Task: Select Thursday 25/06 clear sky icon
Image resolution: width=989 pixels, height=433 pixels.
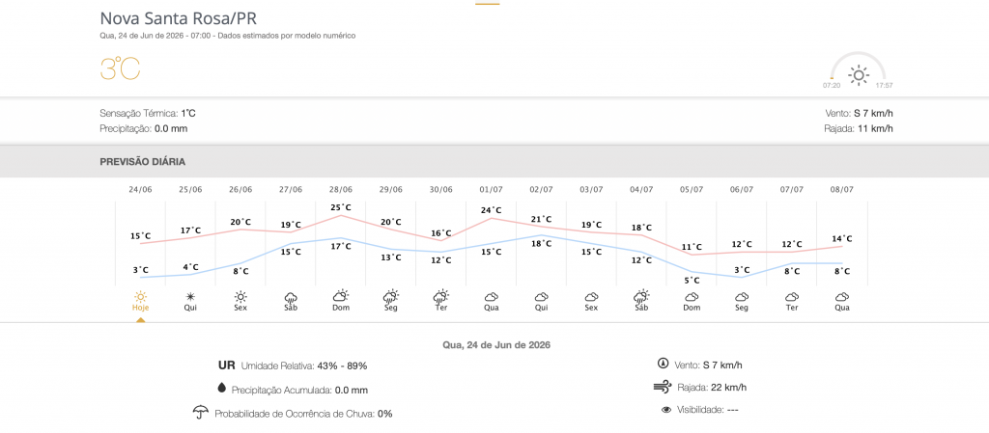Action: [x=190, y=296]
